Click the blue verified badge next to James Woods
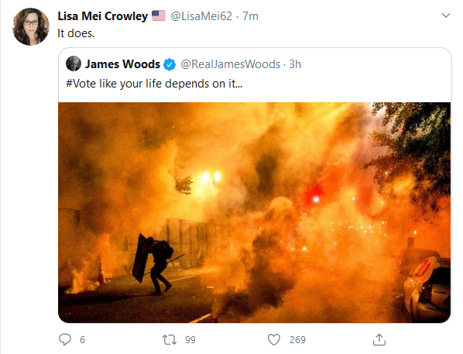The width and height of the screenshot is (463, 354). 170,64
